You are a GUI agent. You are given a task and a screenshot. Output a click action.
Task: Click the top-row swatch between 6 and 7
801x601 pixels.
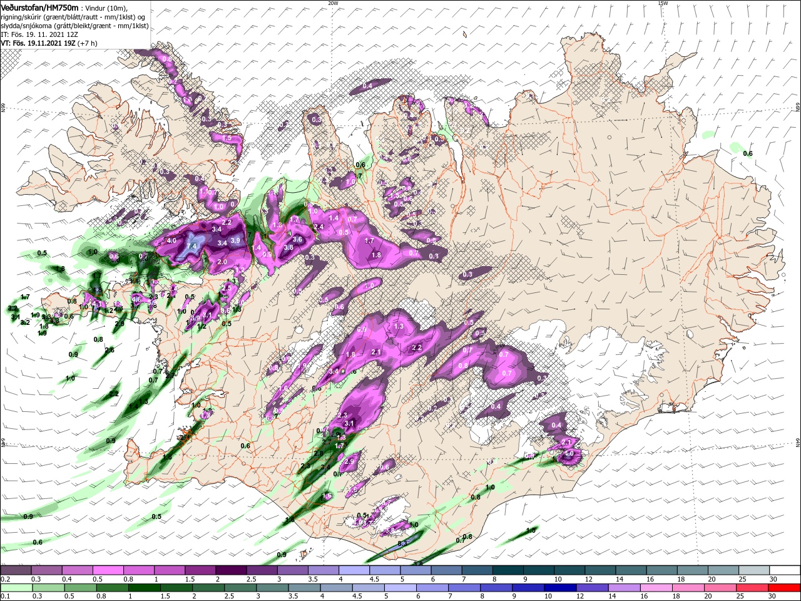click(446, 570)
